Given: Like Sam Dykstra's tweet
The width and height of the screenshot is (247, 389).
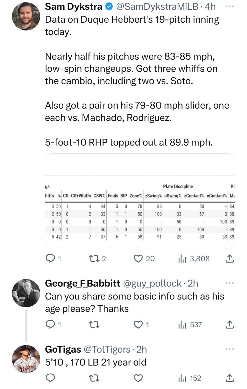Looking at the screenshot, I should (x=138, y=258).
